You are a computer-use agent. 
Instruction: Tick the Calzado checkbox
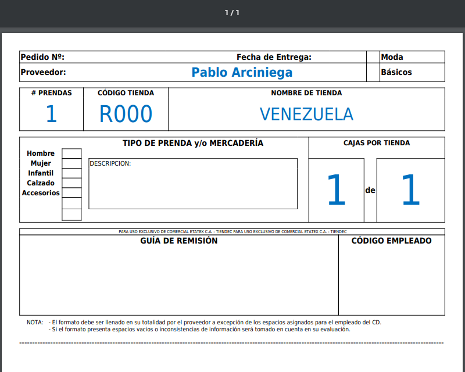point(71,183)
